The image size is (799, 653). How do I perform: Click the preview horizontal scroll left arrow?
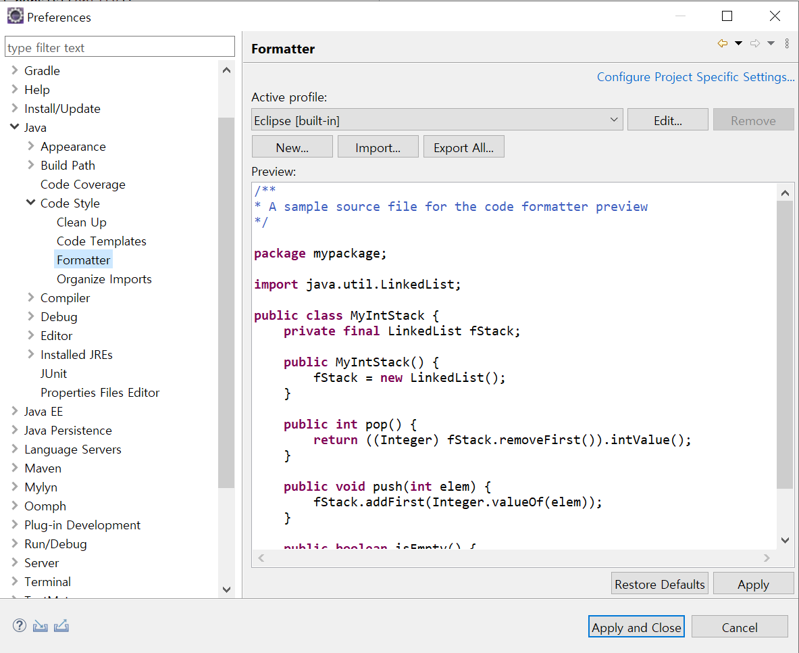(261, 558)
